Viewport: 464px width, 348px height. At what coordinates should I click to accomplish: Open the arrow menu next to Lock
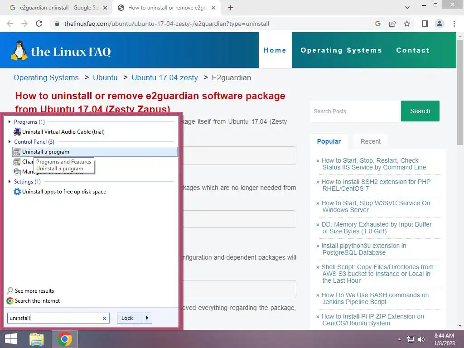tap(147, 318)
